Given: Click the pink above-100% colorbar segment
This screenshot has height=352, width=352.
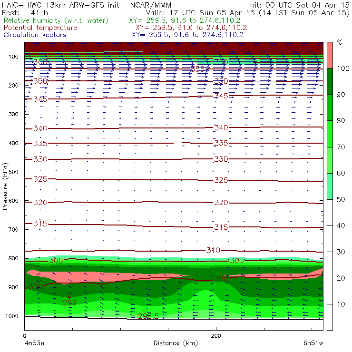Looking at the screenshot, I should click(x=330, y=55).
